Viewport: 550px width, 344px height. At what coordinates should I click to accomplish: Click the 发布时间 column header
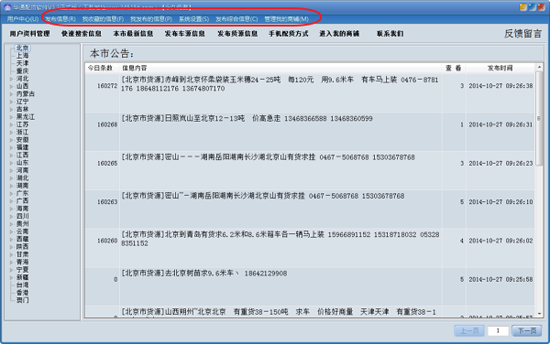tap(500, 68)
